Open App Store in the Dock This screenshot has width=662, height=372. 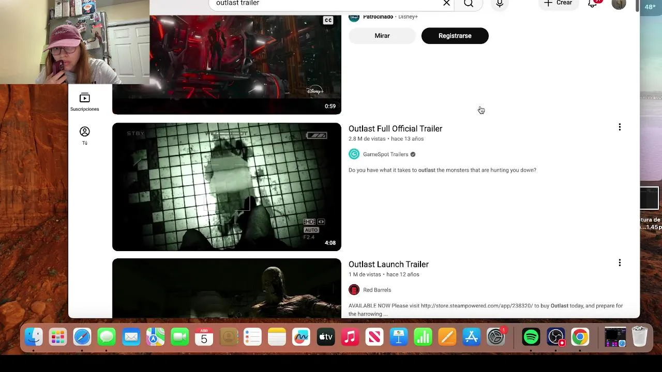(472, 337)
